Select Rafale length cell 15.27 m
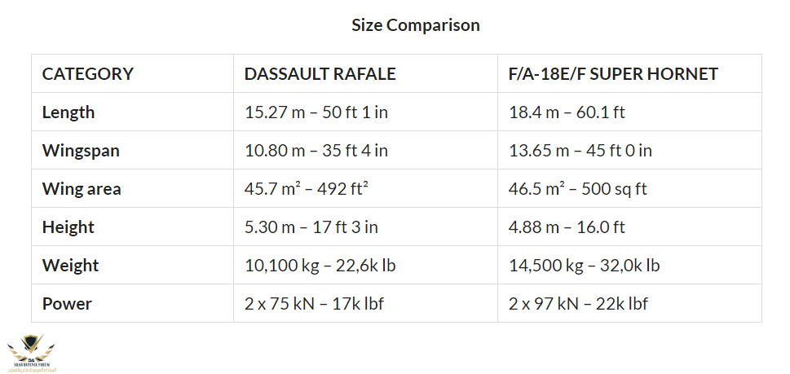 click(316, 112)
